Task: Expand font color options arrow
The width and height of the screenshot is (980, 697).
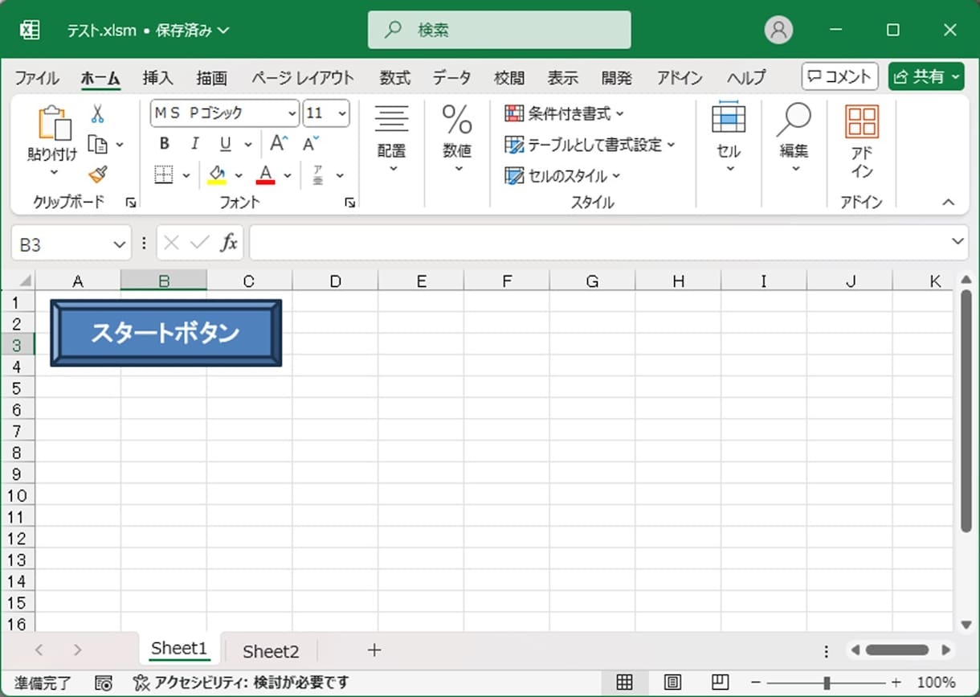Action: click(x=288, y=175)
